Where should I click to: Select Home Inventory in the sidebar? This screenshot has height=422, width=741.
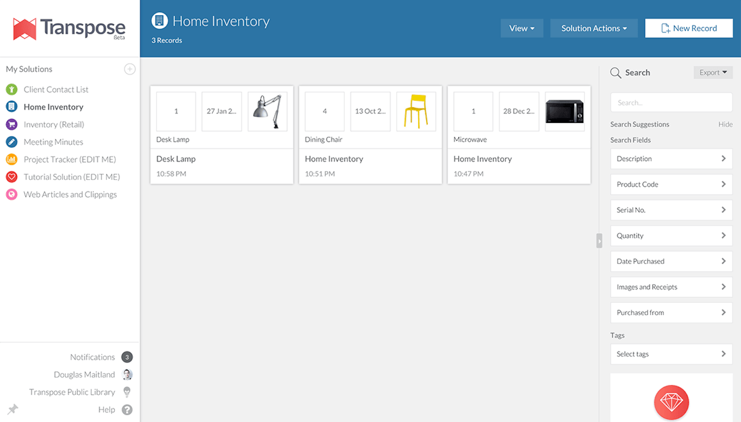[53, 107]
